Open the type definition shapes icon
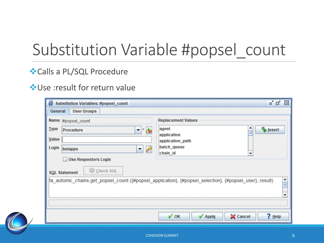 (149, 130)
